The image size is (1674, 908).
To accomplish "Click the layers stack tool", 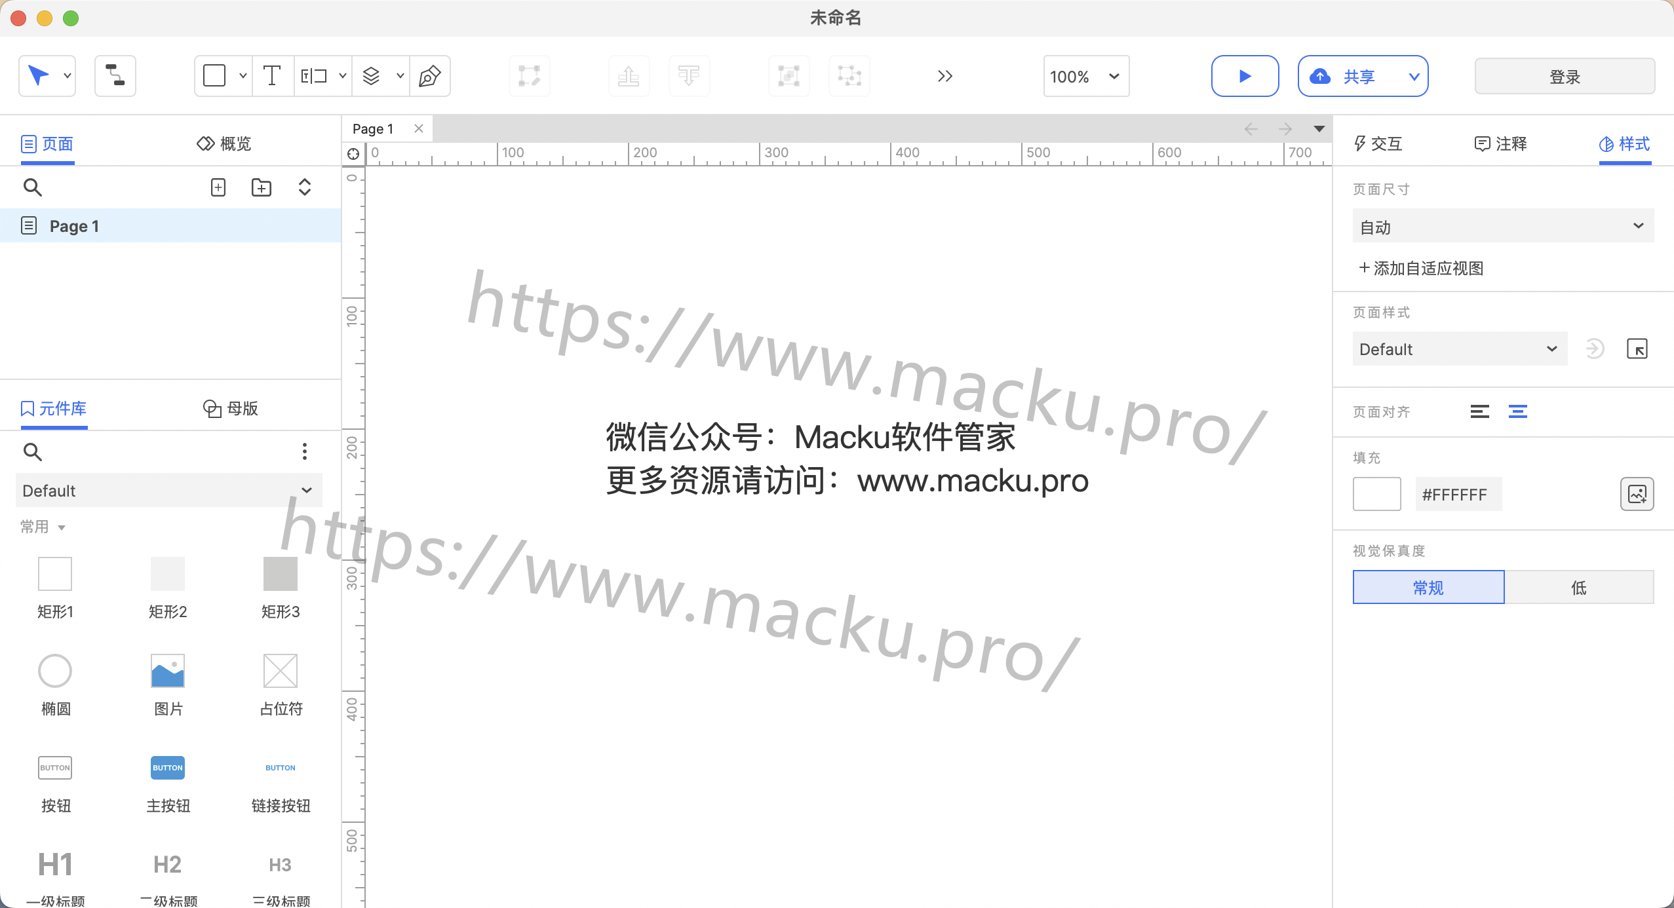I will (372, 76).
